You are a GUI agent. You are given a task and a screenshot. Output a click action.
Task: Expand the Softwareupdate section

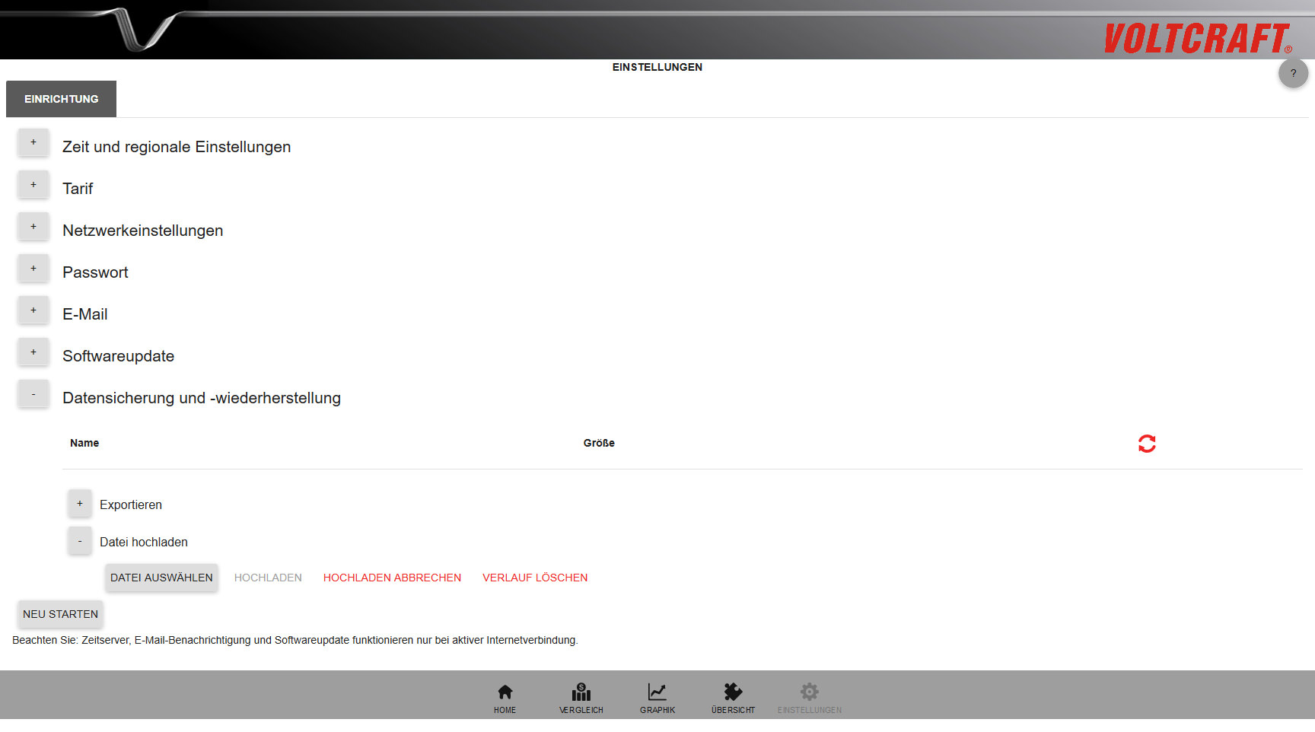[x=33, y=352]
